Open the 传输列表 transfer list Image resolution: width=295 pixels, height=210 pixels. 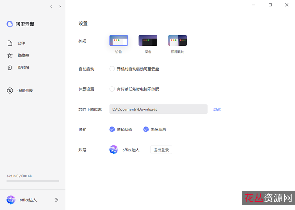[x=25, y=91]
